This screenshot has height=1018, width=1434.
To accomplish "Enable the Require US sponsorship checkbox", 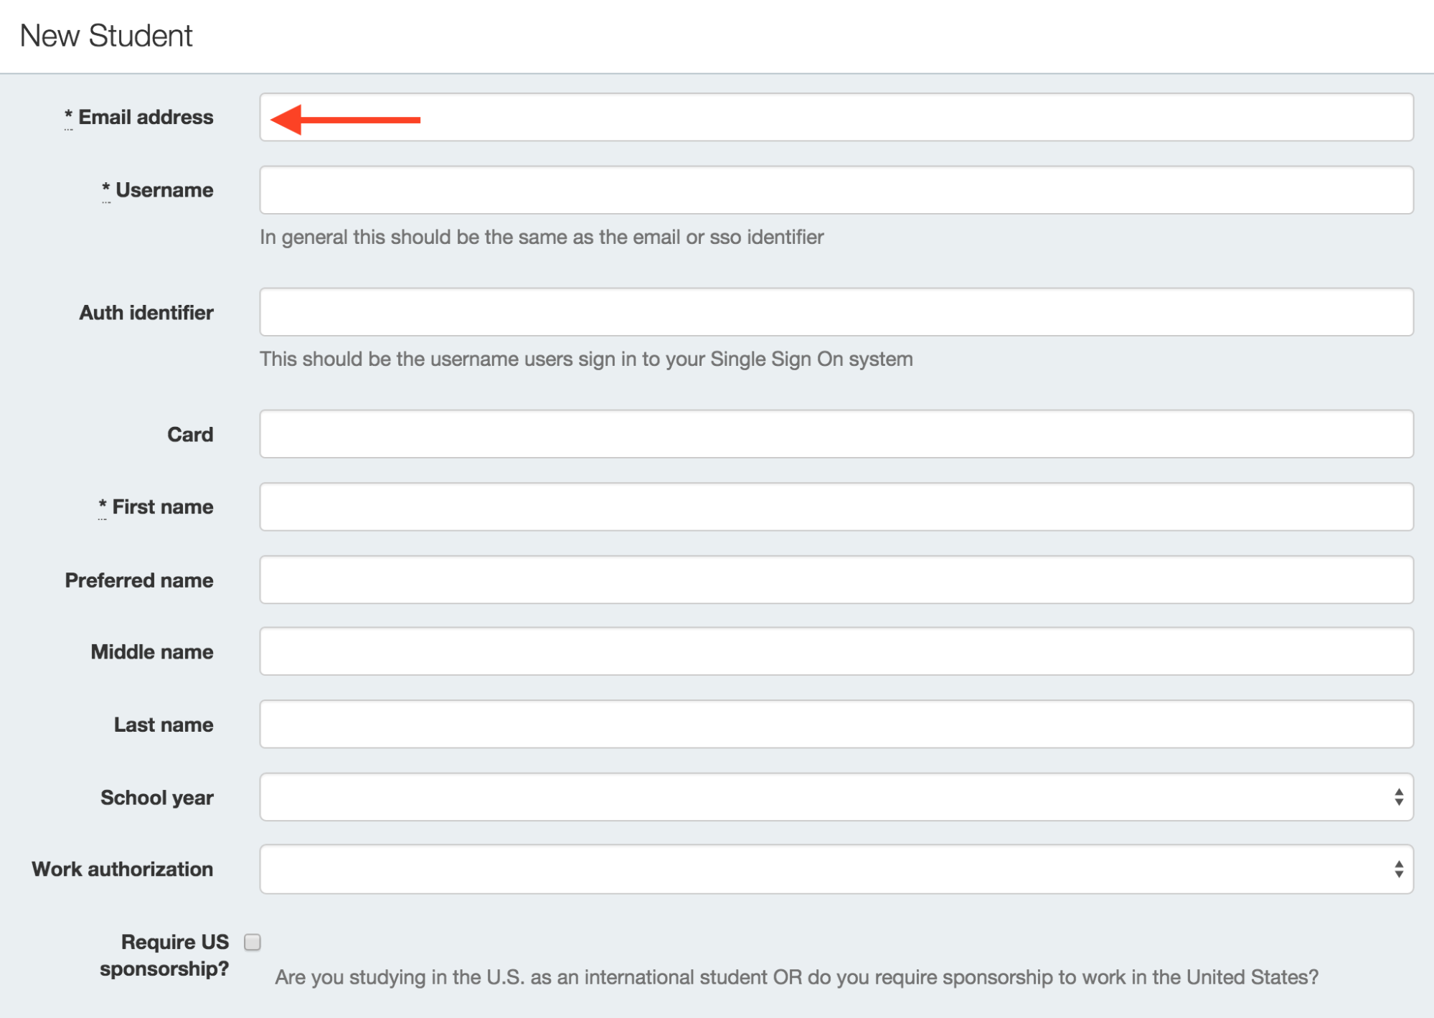I will pyautogui.click(x=252, y=943).
